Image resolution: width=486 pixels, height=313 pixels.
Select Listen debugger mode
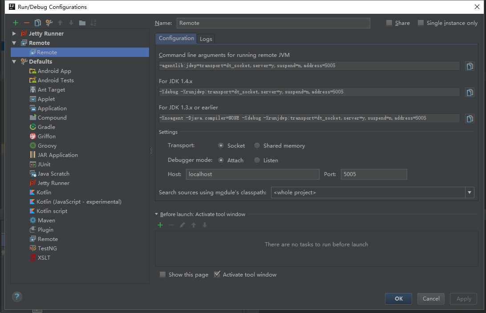(257, 160)
